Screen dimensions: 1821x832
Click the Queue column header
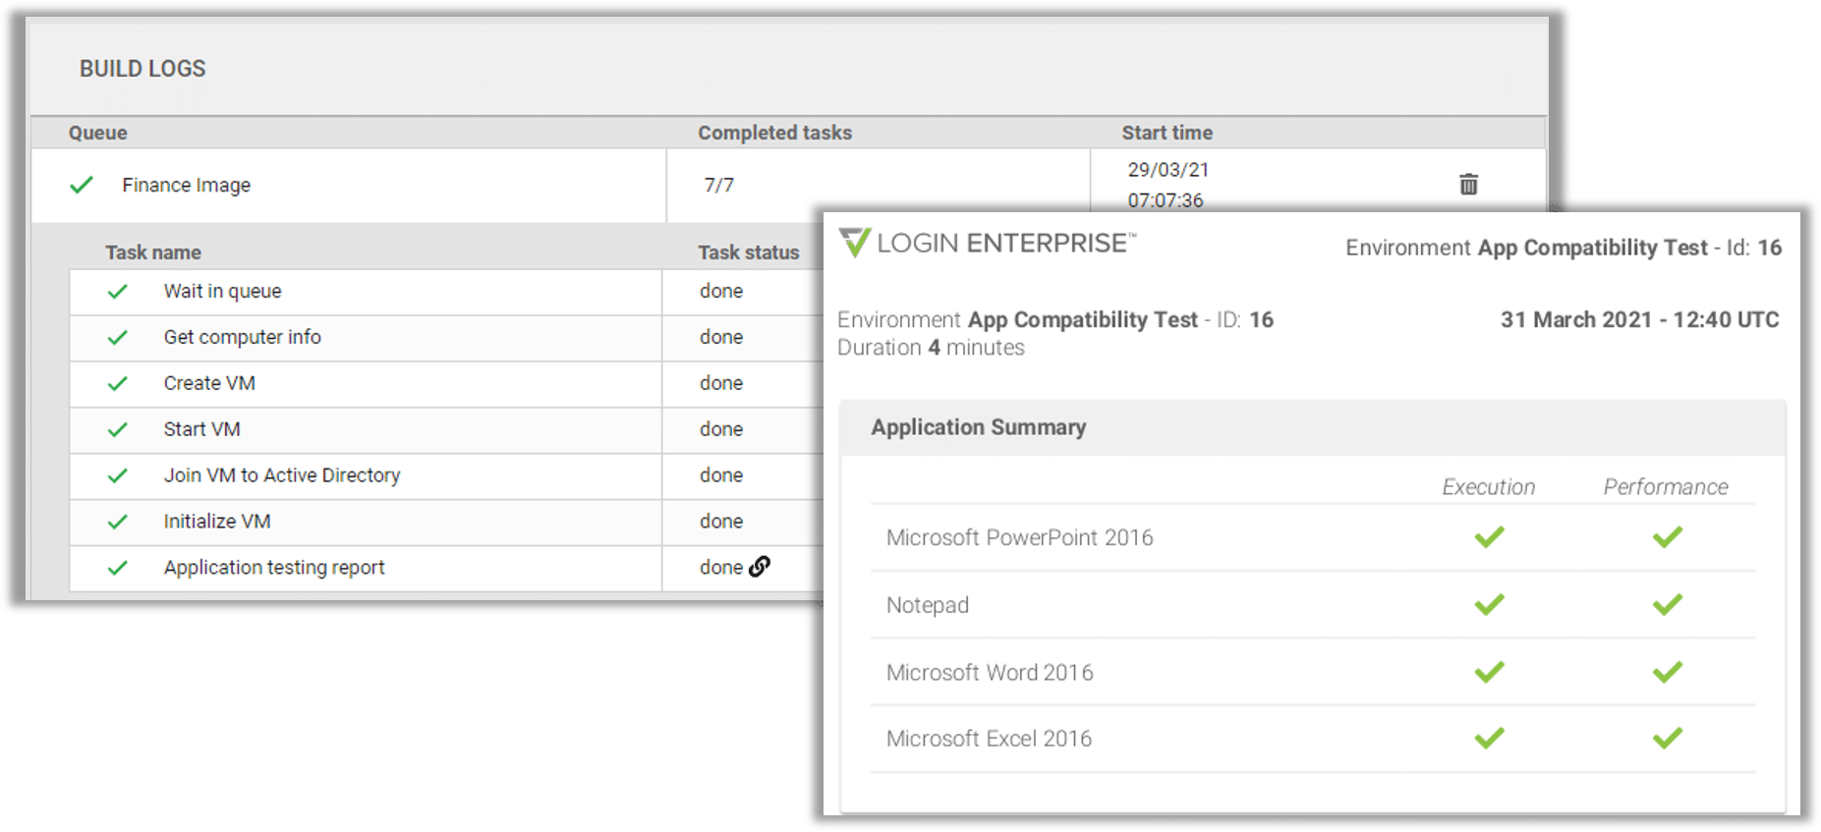[x=97, y=133]
